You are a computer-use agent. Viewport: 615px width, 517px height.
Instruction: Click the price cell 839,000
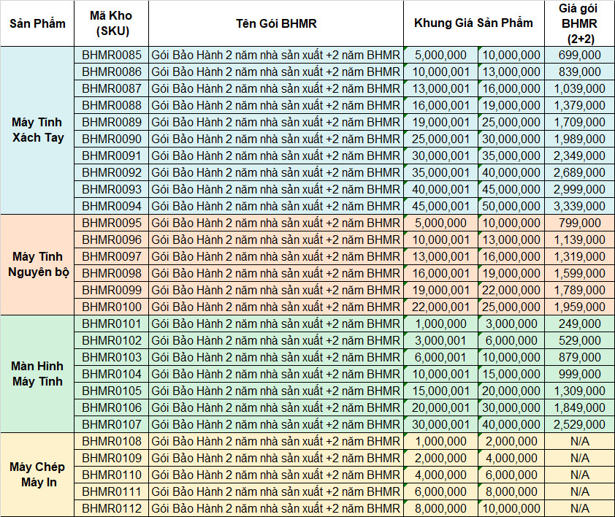pos(579,72)
